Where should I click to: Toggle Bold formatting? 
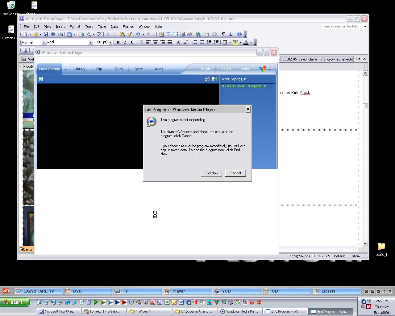(x=118, y=42)
